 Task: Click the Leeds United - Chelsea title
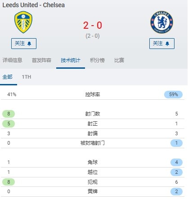click(x=34, y=5)
